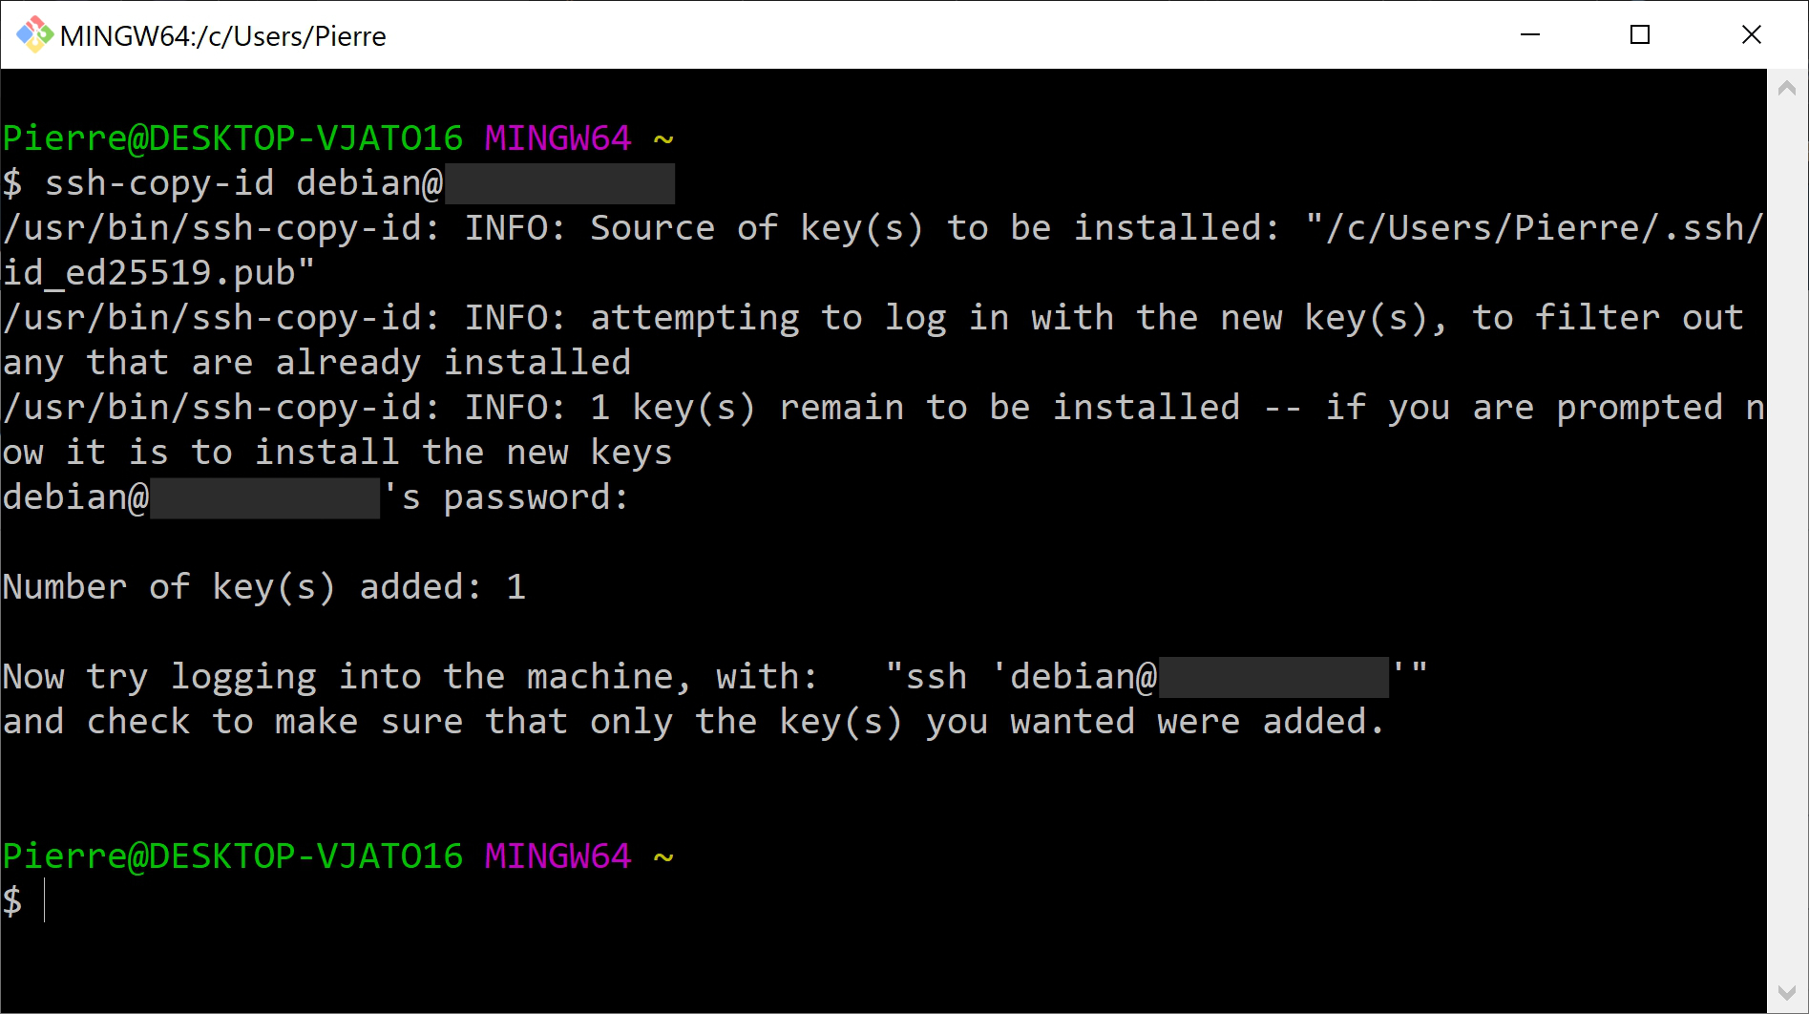Maximize the MINGW64 terminal window
The height and width of the screenshot is (1014, 1809).
point(1640,35)
